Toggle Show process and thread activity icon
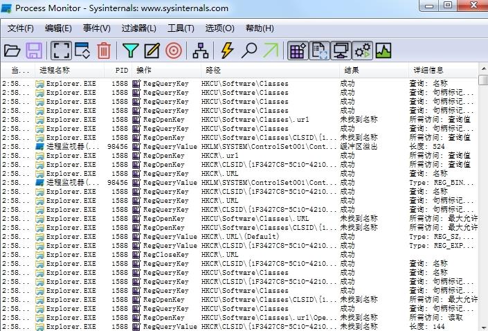Screen dimensions: 488x331 pos(363,51)
